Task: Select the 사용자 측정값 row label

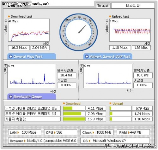Action: [33, 119]
